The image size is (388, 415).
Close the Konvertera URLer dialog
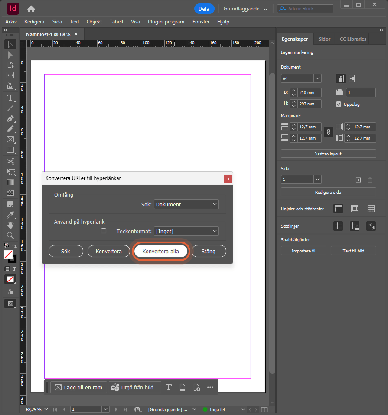(x=228, y=179)
